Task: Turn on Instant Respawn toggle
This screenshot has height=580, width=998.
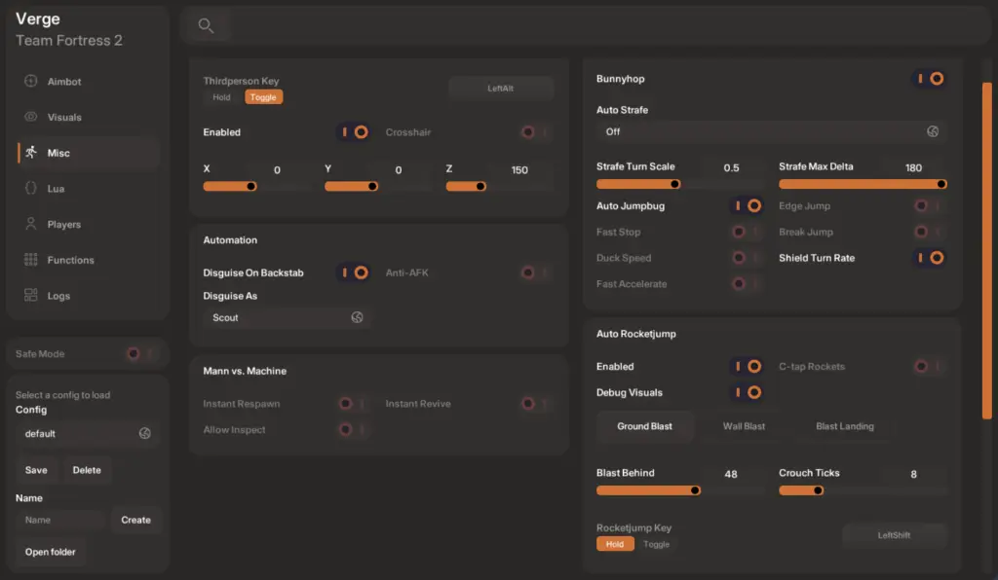Action: click(353, 404)
